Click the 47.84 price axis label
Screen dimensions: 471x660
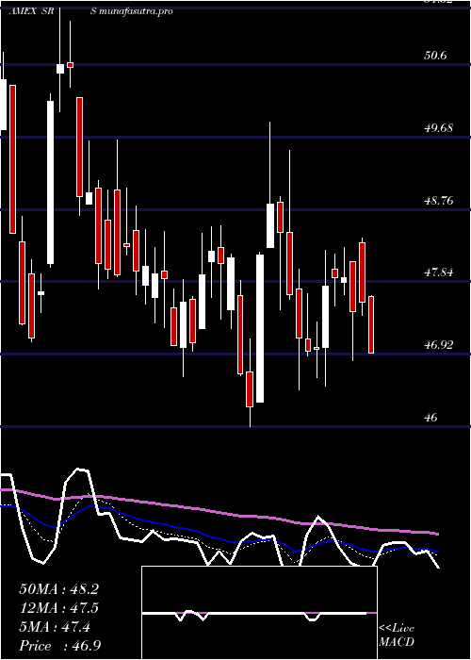tap(439, 272)
